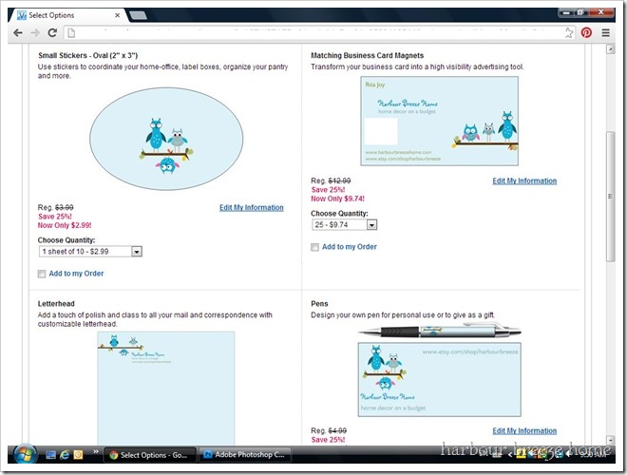Click the Show Desktop quick launch icon
Screen dimensions: 627x475
click(x=50, y=455)
